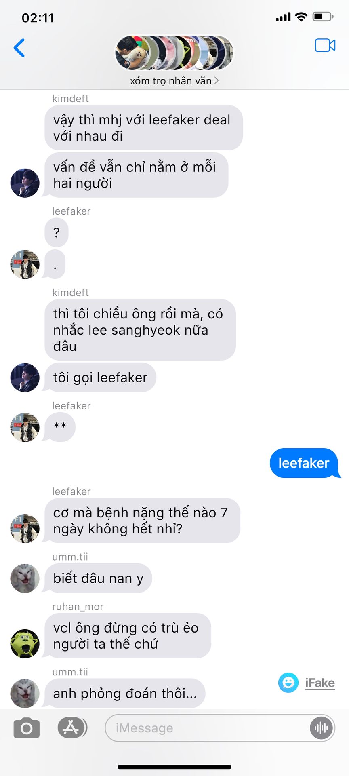Tap ruhan_mor's green alien avatar
Image resolution: width=349 pixels, height=776 pixels.
click(x=25, y=643)
